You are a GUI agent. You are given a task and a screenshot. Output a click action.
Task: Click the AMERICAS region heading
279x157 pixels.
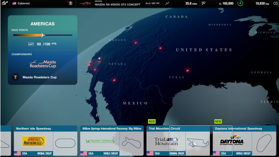43,24
